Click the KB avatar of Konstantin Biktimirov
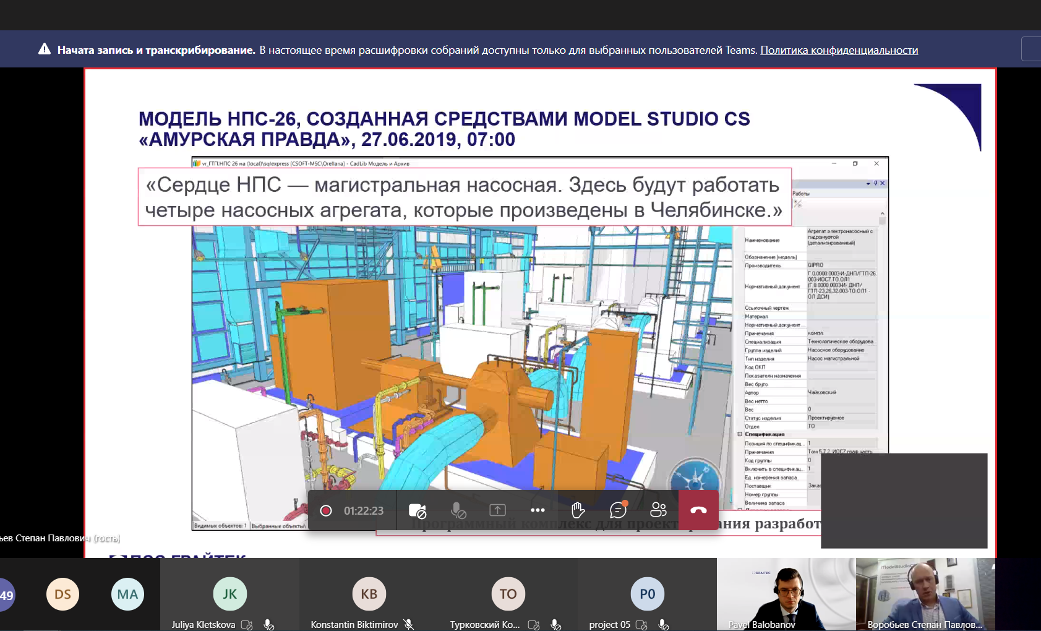Viewport: 1041px width, 631px height. tap(369, 594)
